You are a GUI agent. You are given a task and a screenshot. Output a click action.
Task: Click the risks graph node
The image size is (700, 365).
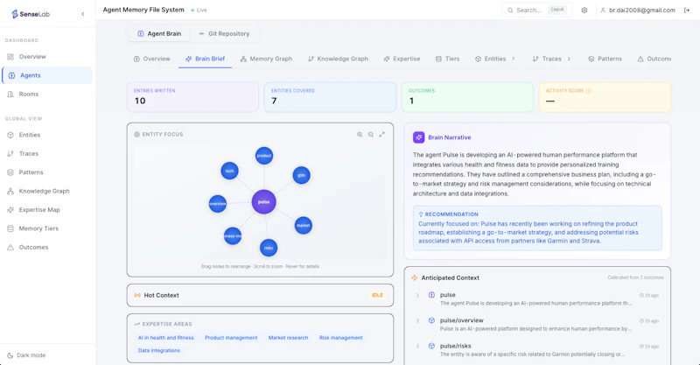tap(269, 248)
